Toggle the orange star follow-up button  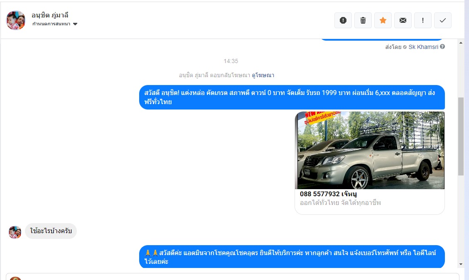click(383, 20)
